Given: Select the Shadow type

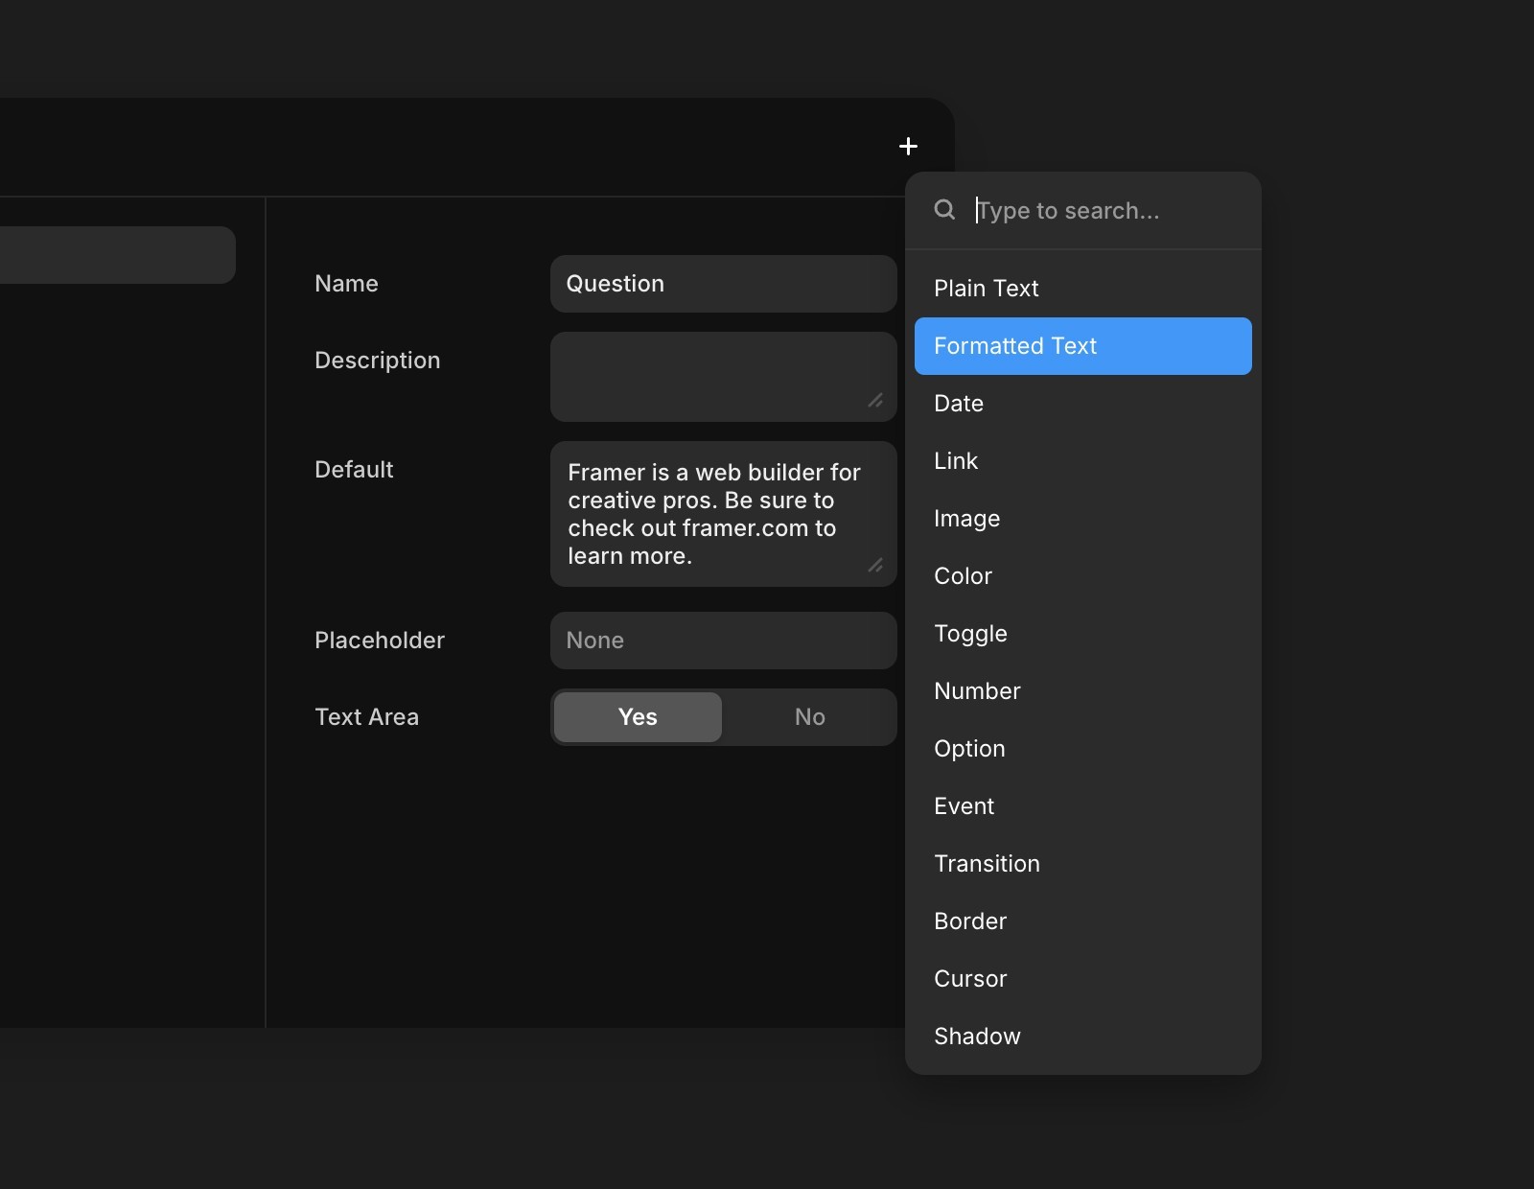Looking at the screenshot, I should point(1083,1037).
